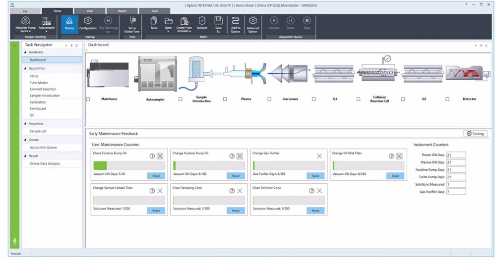496x261 pixels.
Task: Validate the batch
Action: point(202,24)
